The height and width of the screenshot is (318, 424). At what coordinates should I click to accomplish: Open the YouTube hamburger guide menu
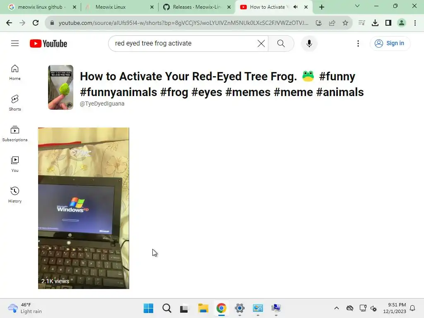[15, 43]
